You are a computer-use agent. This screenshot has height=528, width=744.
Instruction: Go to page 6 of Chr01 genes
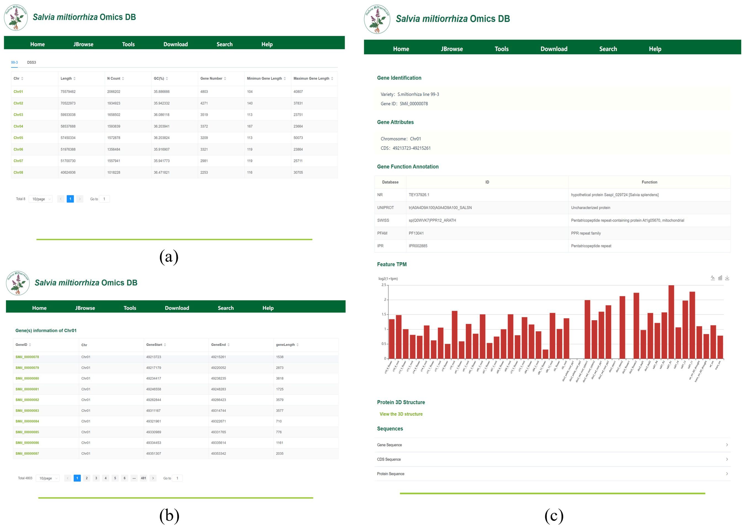(x=124, y=478)
